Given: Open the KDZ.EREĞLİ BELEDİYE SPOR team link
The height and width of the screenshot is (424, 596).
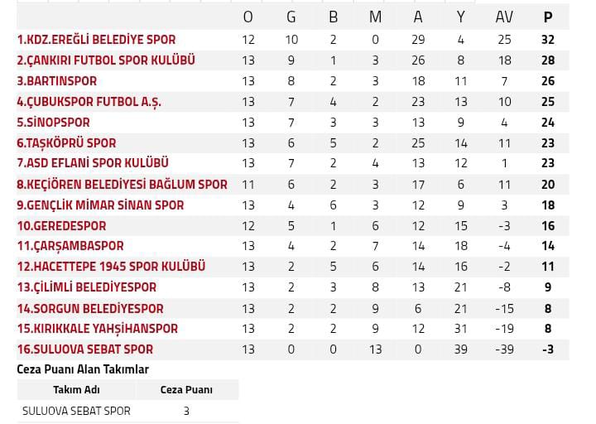Looking at the screenshot, I should tap(96, 40).
